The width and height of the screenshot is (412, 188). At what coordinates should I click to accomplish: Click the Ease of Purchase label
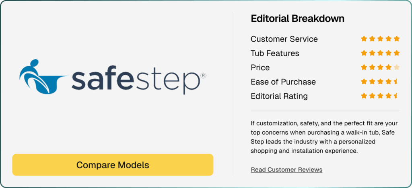click(283, 82)
